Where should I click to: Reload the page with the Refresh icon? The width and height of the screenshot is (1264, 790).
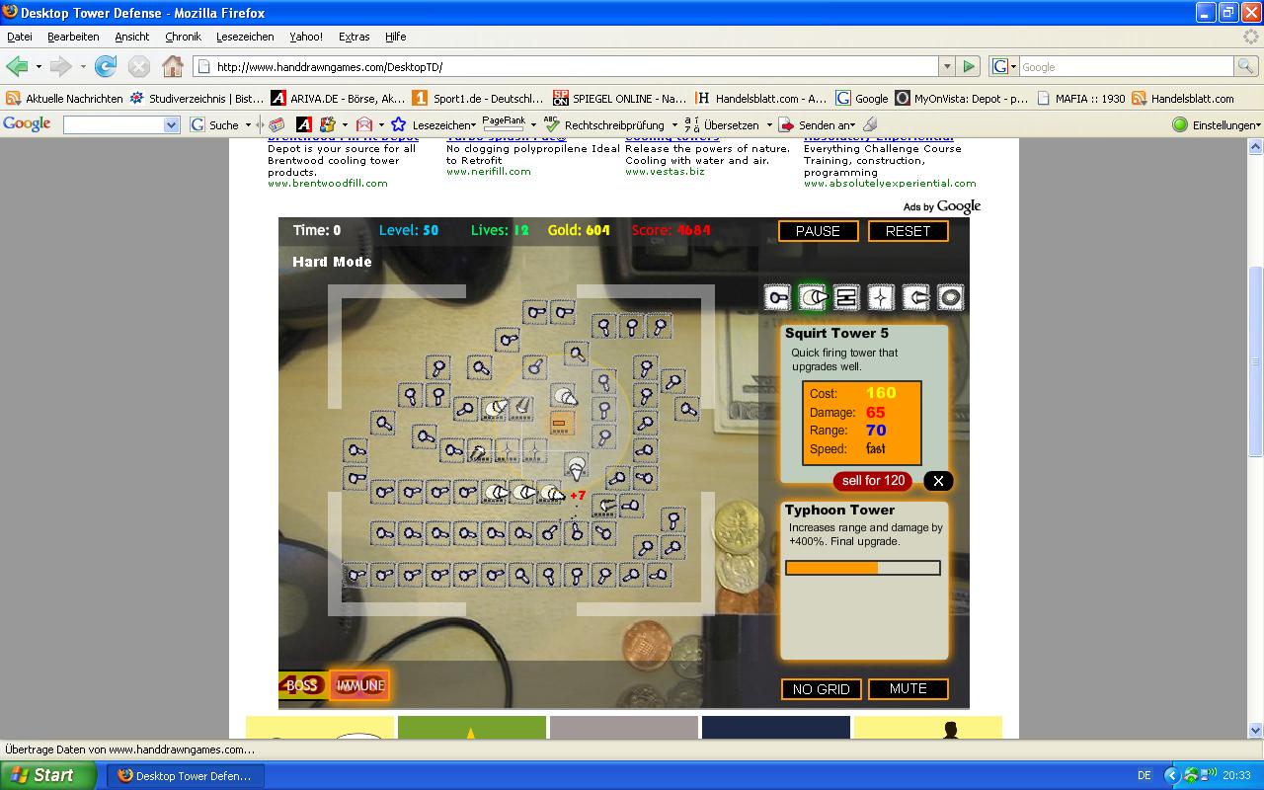(x=106, y=66)
